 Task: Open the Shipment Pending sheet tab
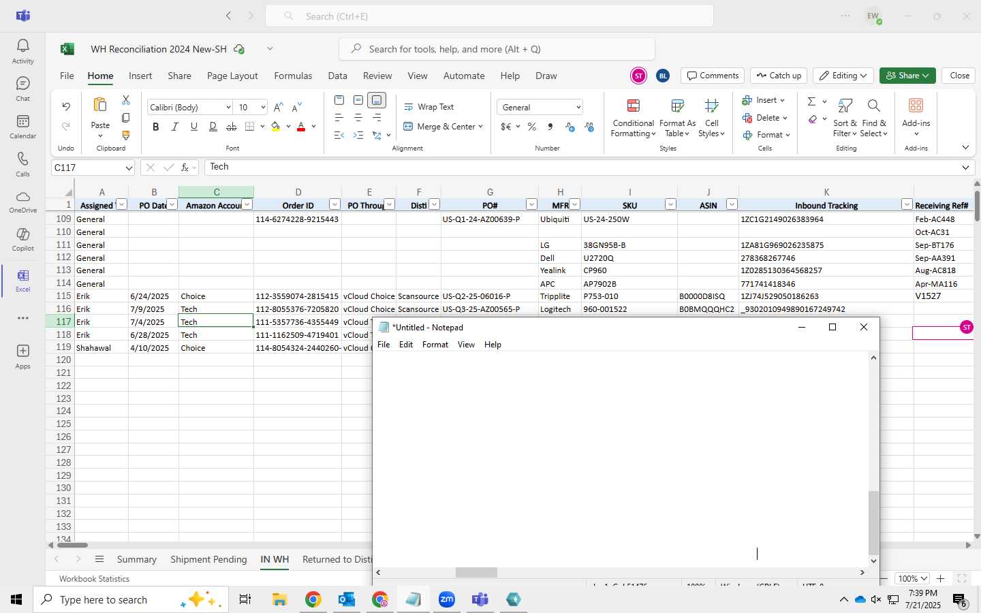pyautogui.click(x=208, y=559)
